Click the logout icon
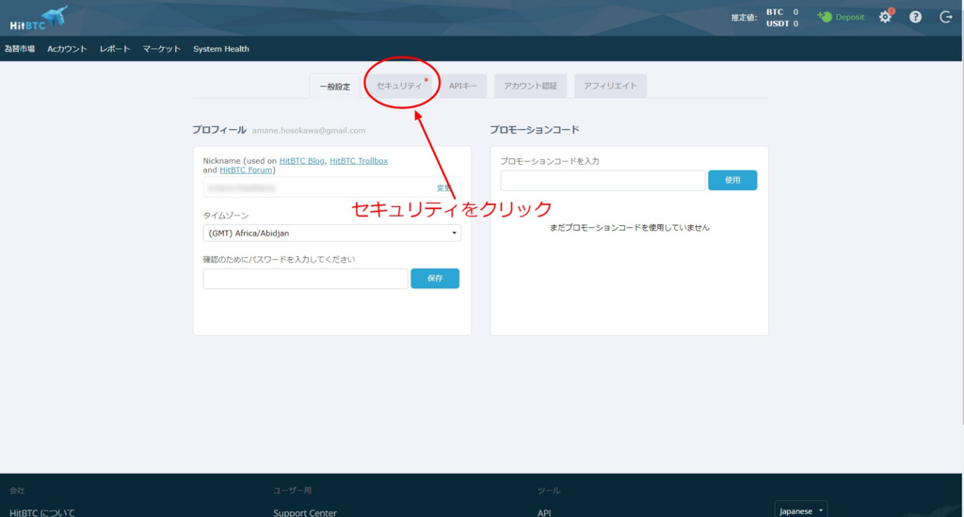The width and height of the screenshot is (964, 517). [945, 17]
